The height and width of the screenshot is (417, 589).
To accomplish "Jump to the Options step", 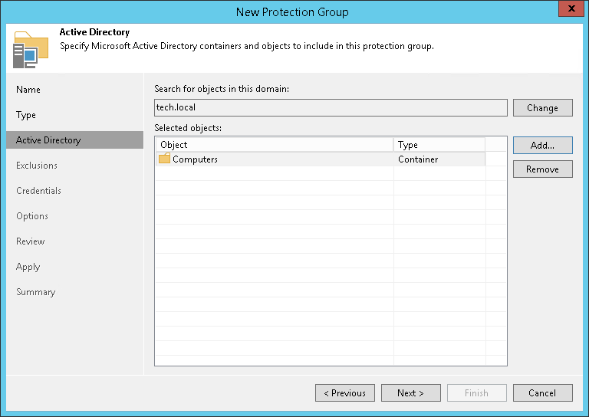I will [32, 216].
